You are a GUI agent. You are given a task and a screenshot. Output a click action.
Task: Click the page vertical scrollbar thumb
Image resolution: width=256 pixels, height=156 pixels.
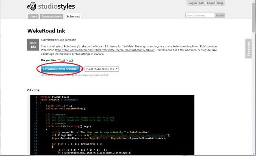[254, 17]
